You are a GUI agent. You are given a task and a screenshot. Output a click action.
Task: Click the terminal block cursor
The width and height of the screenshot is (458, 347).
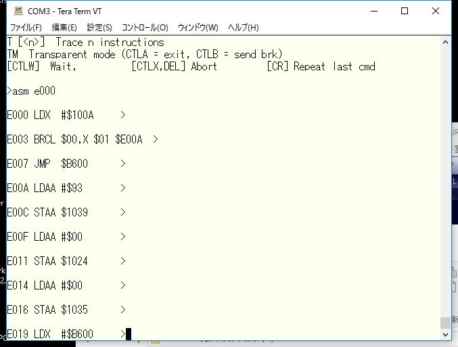tap(129, 334)
